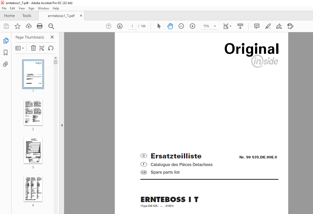Open the Bookmarks panel icon
Viewport: 313px width, 214px height.
click(x=6, y=53)
